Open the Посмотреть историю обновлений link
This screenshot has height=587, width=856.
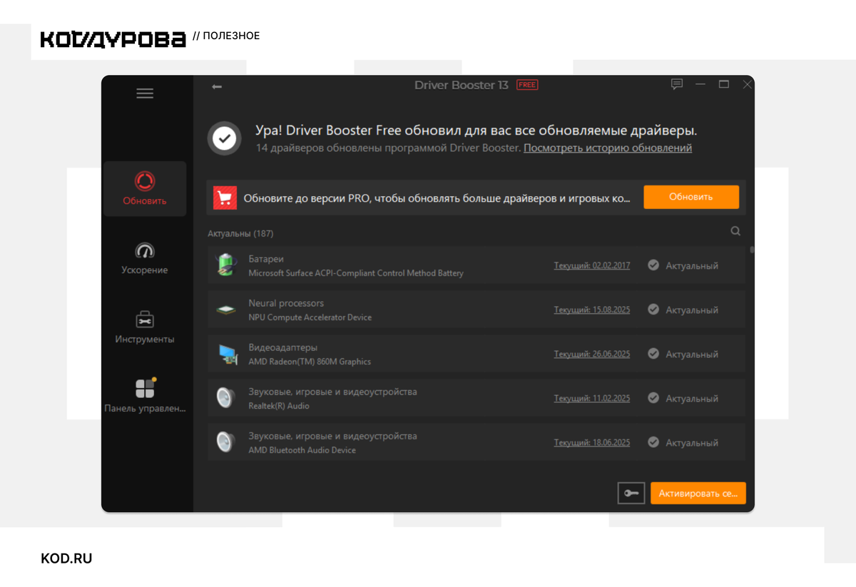[608, 148]
